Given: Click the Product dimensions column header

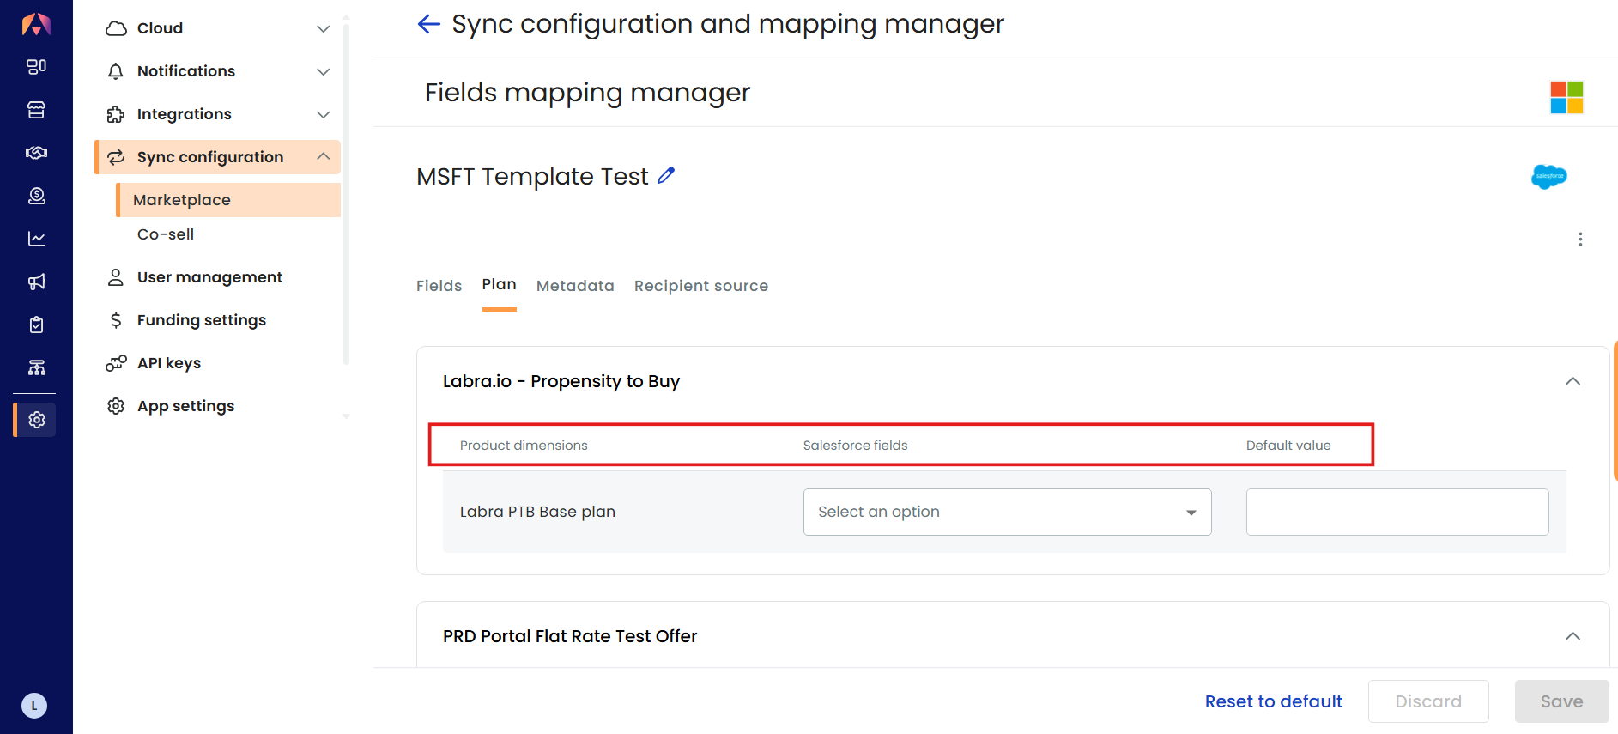Looking at the screenshot, I should coord(524,446).
